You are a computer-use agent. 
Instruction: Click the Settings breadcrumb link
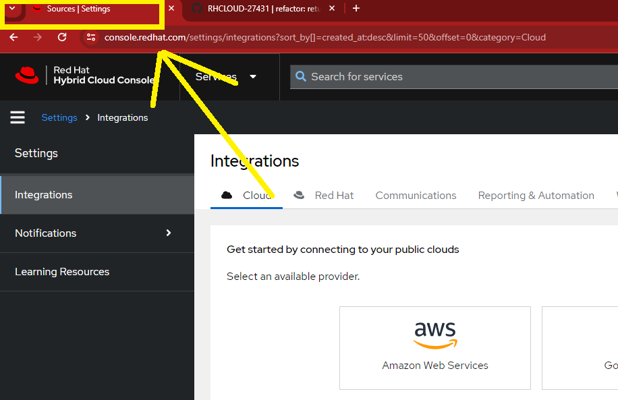[x=59, y=117]
